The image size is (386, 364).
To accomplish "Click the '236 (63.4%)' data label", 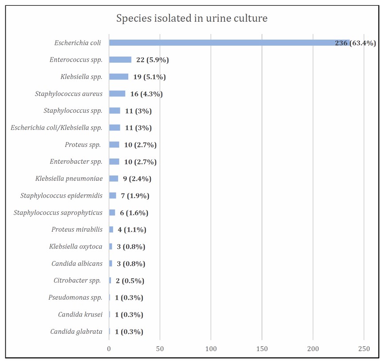I will pyautogui.click(x=355, y=43).
